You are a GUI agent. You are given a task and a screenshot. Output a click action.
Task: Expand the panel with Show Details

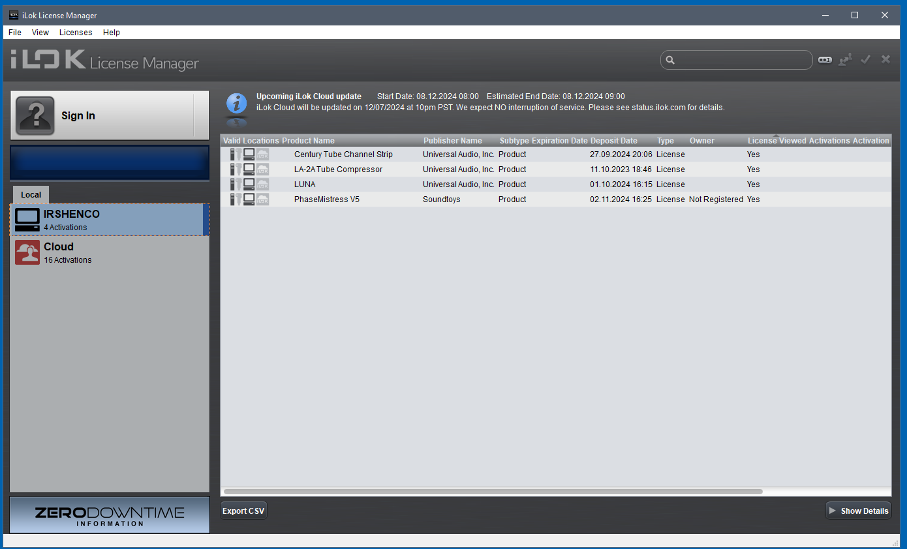pos(858,511)
